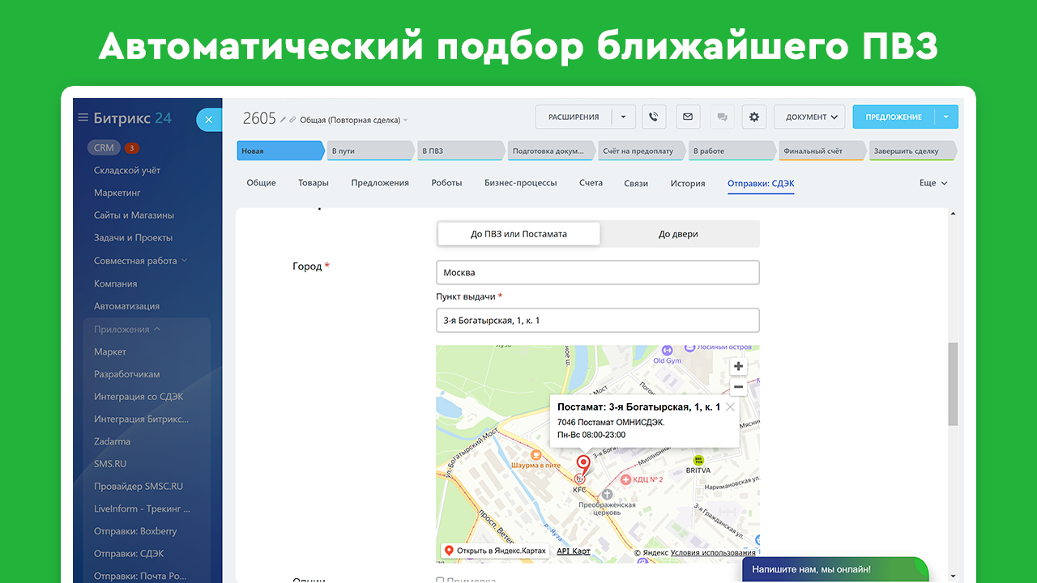Open the dropdown arrow beside Расширения

pyautogui.click(x=623, y=117)
